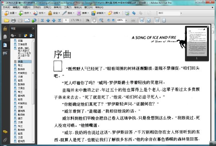Viewport: 216px width, 146px height.
Task: Open the page thumbnails navigation panel
Action: [5, 37]
